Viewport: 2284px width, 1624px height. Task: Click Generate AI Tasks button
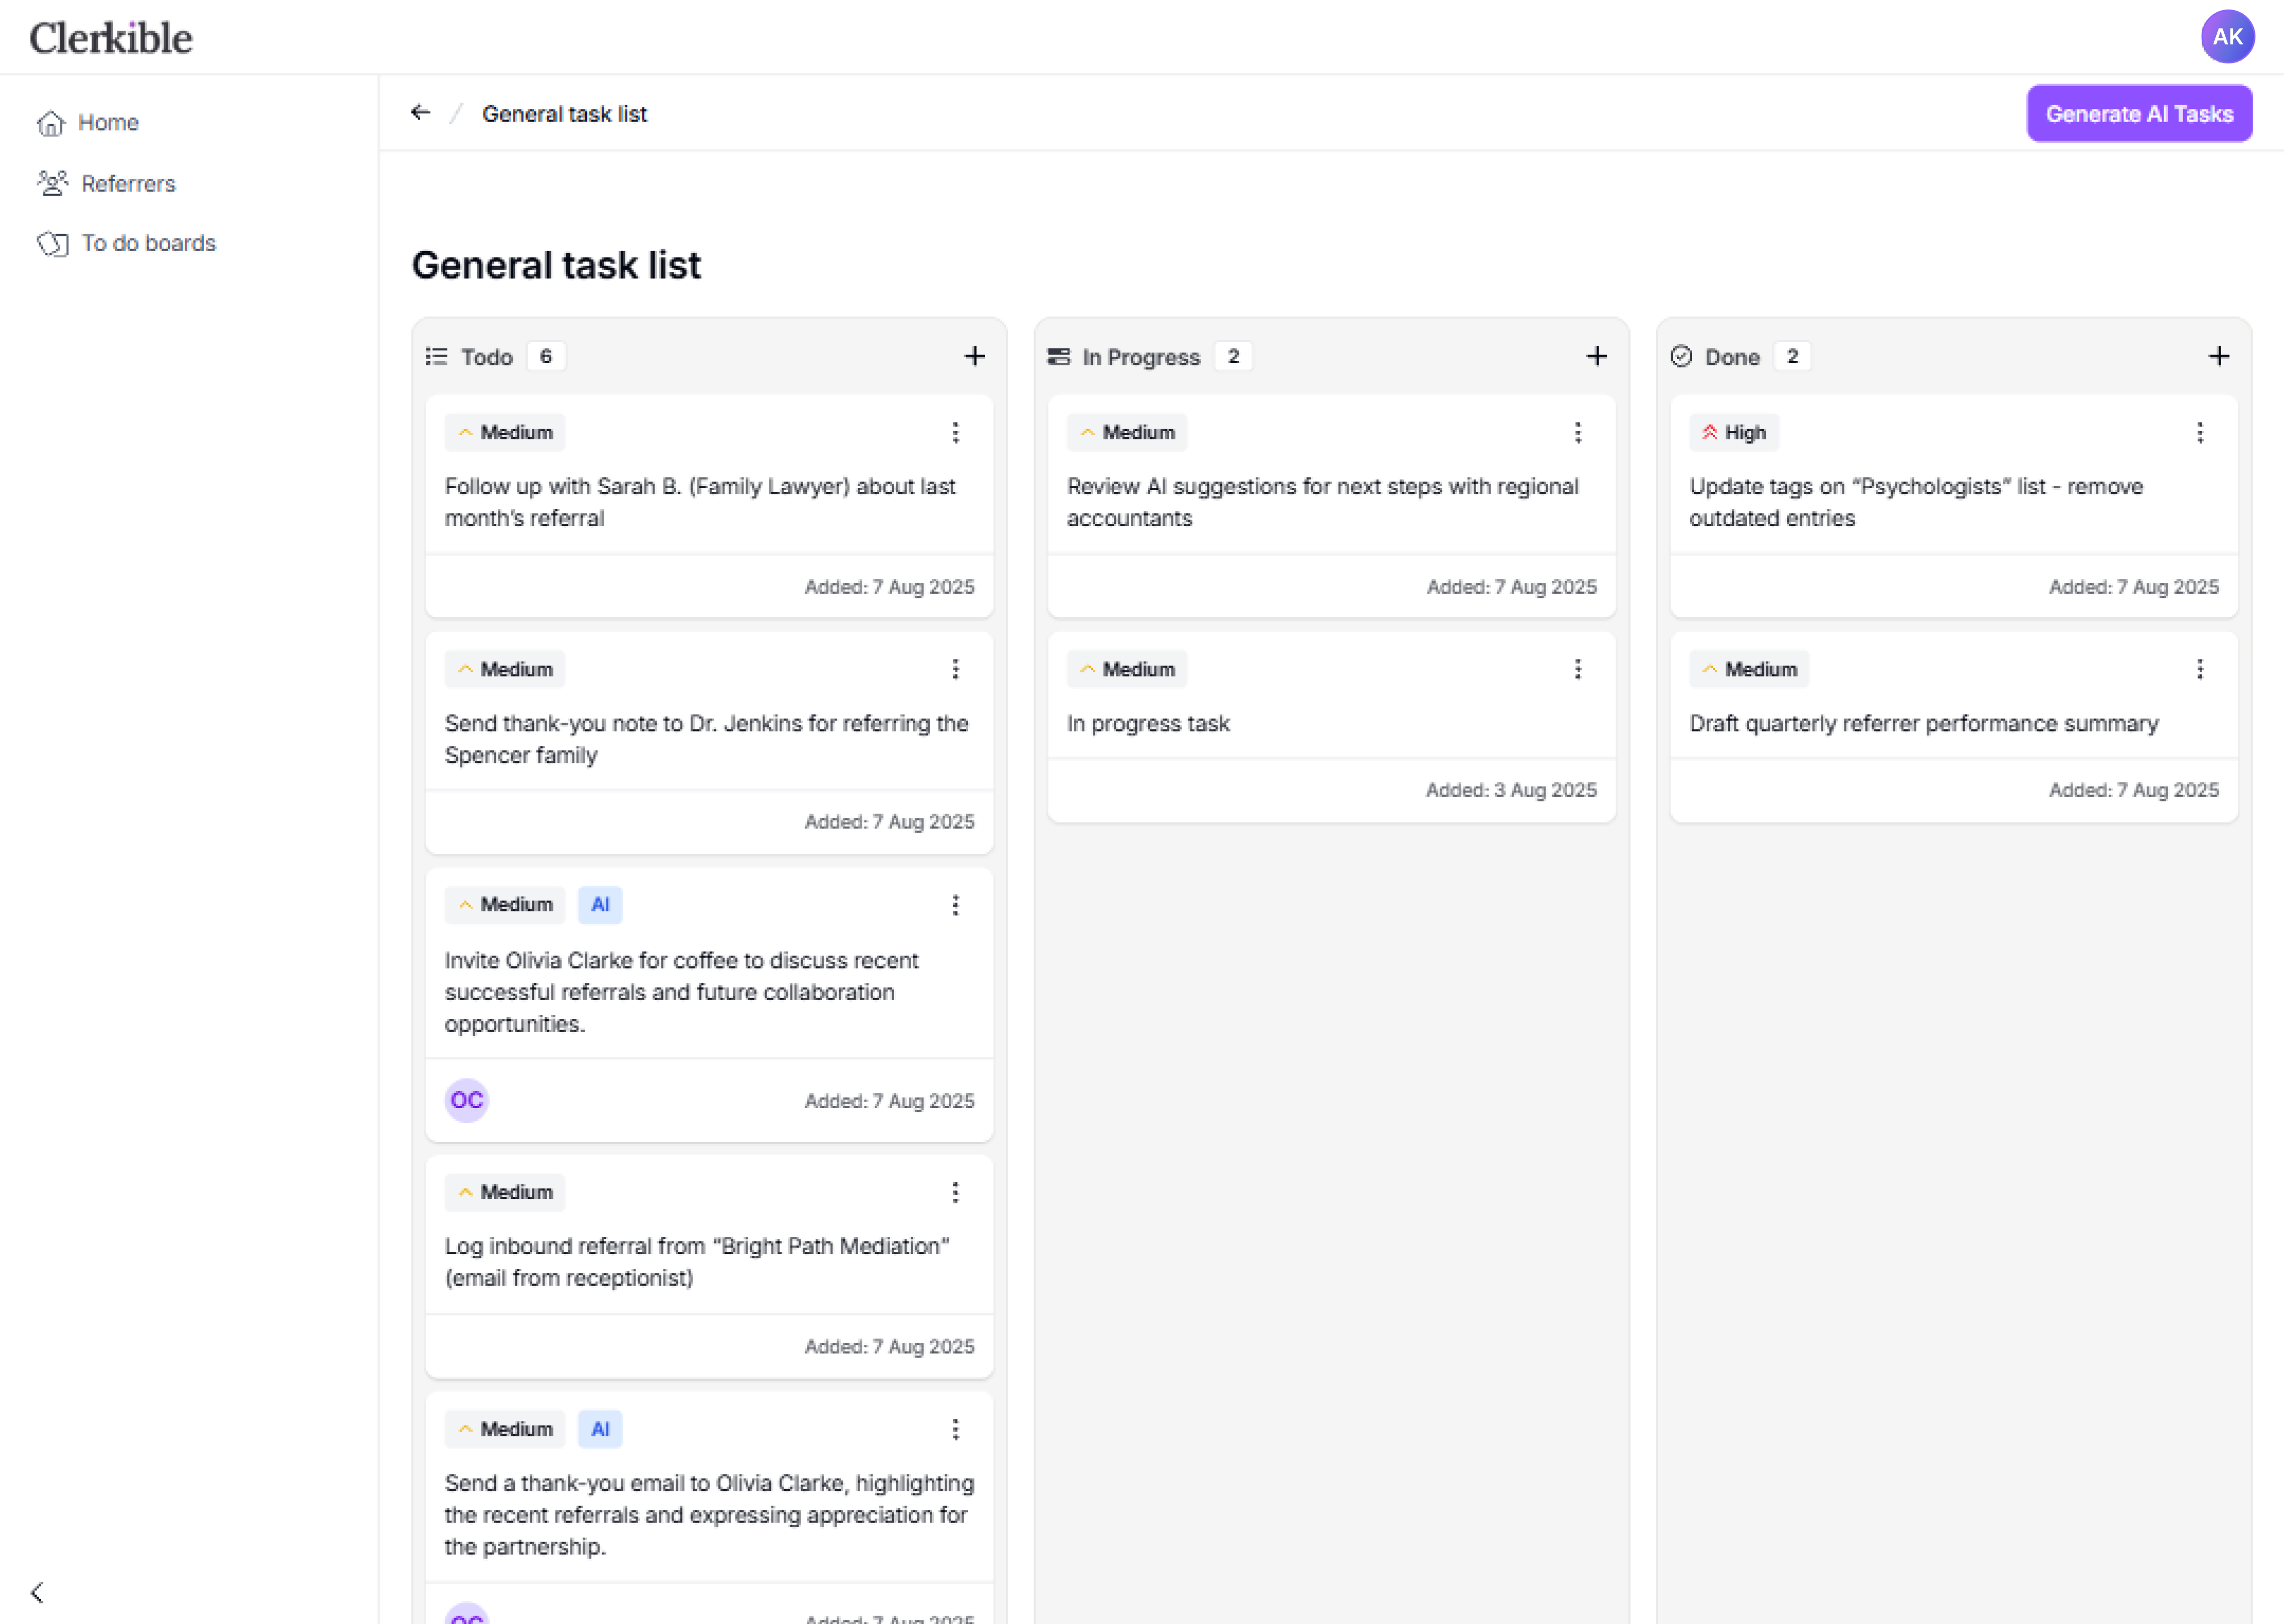point(2138,114)
